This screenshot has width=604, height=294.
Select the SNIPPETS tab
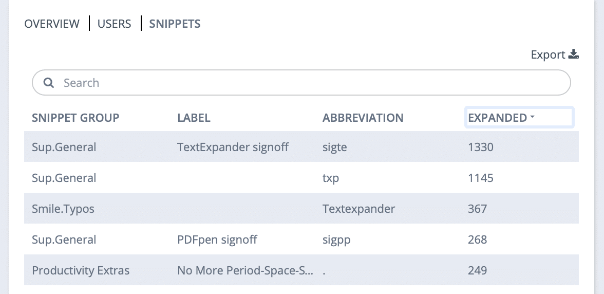(175, 24)
